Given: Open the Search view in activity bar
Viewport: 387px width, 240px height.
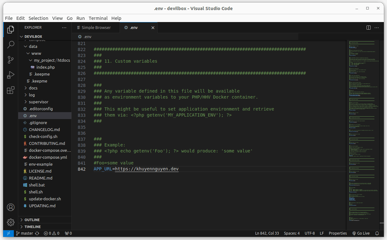Looking at the screenshot, I should (11, 44).
